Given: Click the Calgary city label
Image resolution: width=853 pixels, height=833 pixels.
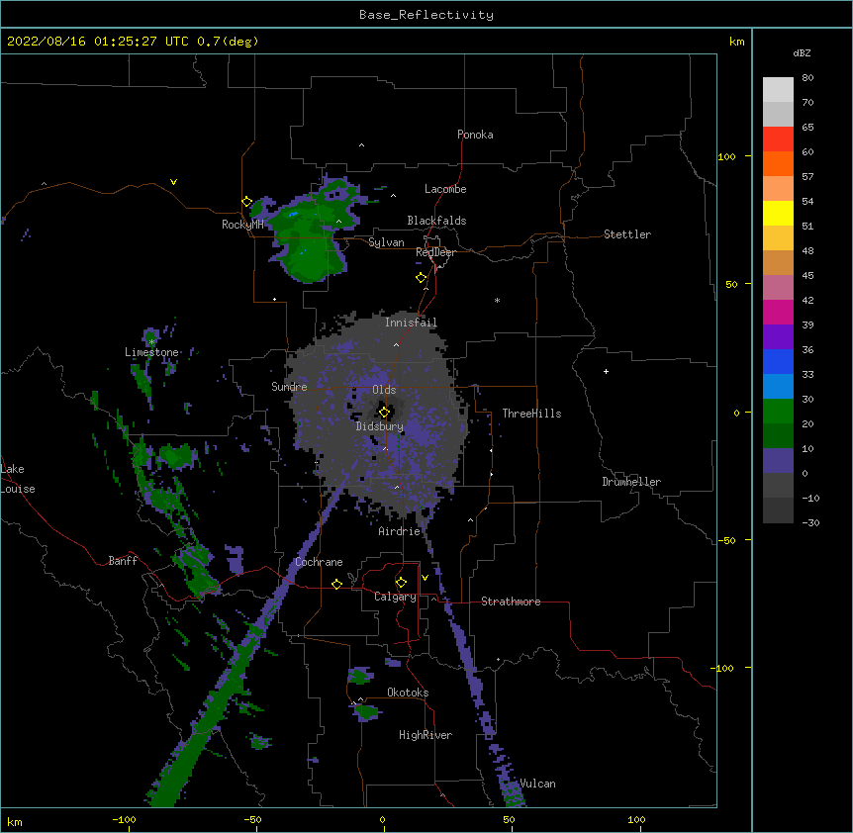Looking at the screenshot, I should pos(396,597).
